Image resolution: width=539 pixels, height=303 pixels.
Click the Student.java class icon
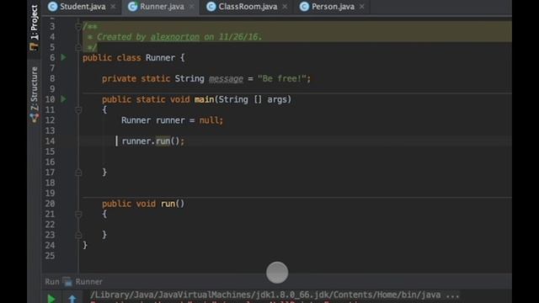click(52, 7)
